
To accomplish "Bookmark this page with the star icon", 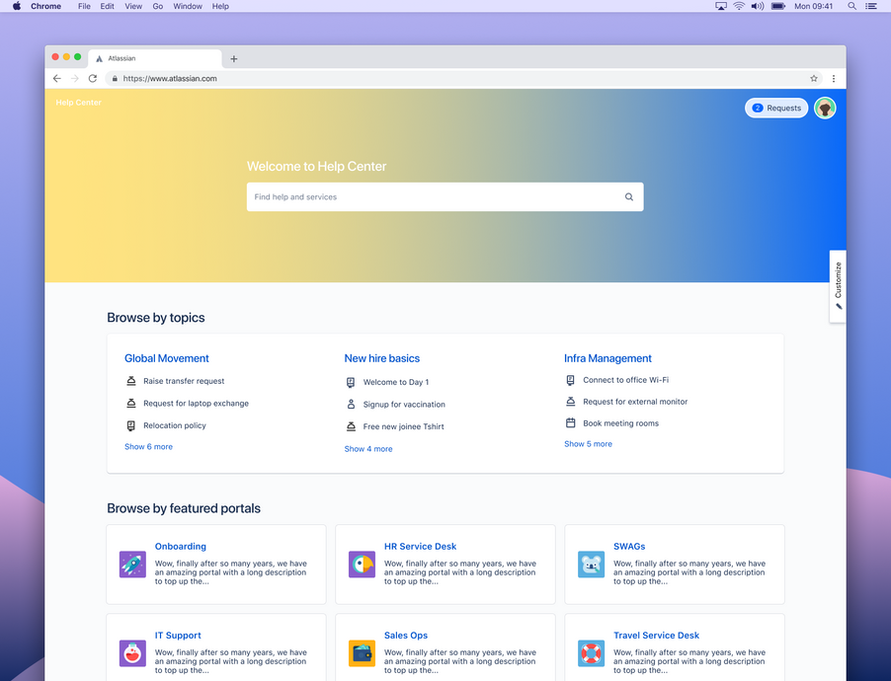I will click(814, 78).
